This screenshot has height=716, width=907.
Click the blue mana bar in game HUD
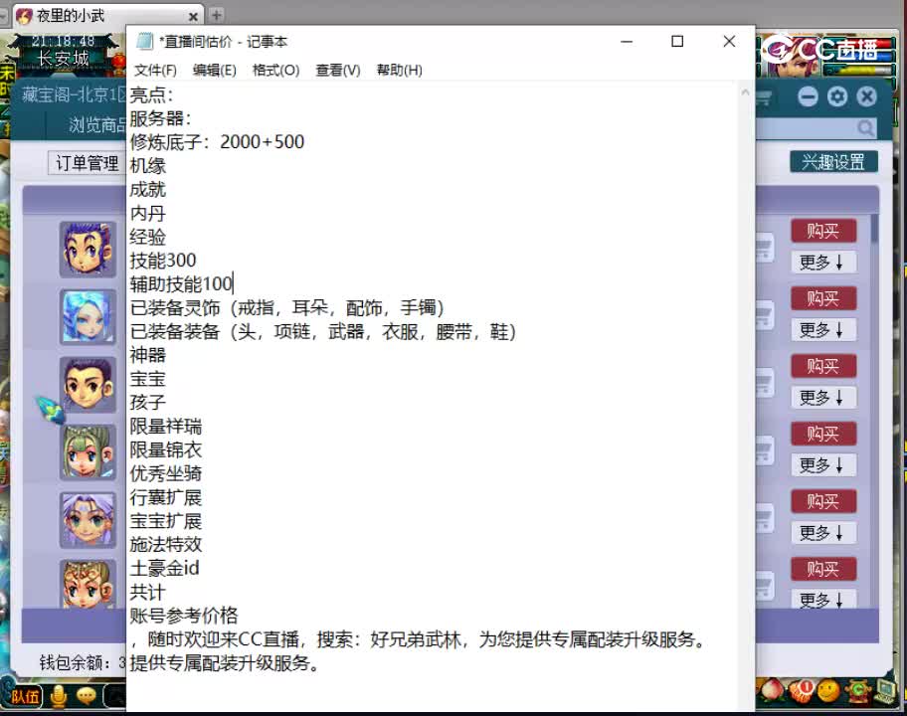coord(859,58)
